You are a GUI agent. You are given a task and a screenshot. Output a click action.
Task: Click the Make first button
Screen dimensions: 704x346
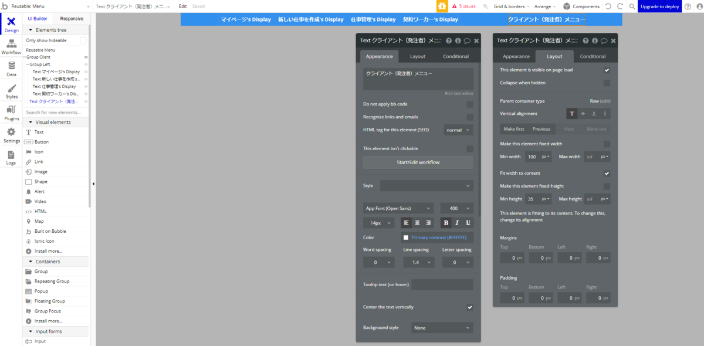point(514,129)
